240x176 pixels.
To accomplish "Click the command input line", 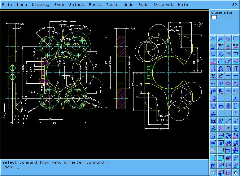I will [x=62, y=167].
